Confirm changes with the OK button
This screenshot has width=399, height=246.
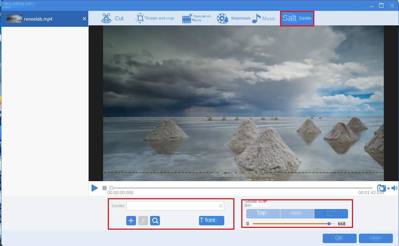click(x=339, y=238)
